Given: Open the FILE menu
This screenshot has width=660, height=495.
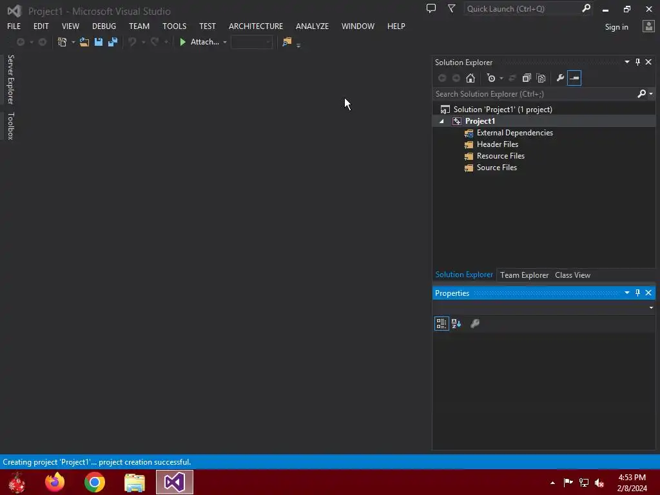Looking at the screenshot, I should [x=14, y=26].
